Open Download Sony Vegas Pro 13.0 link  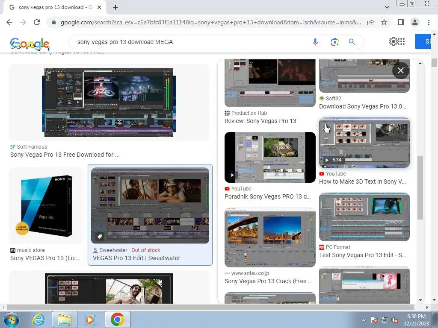(362, 106)
